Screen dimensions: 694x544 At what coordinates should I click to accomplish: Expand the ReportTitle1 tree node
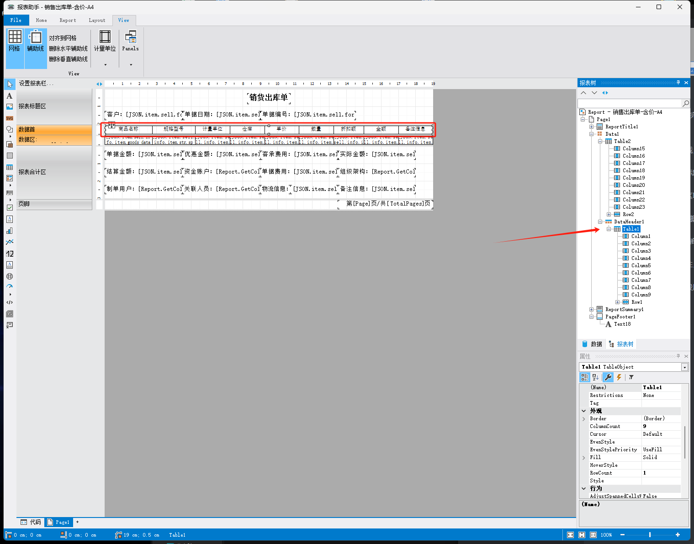591,127
